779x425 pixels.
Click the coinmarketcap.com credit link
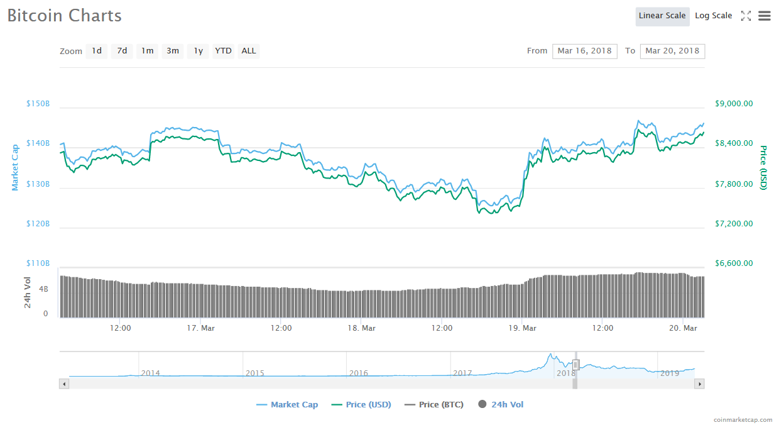point(743,419)
